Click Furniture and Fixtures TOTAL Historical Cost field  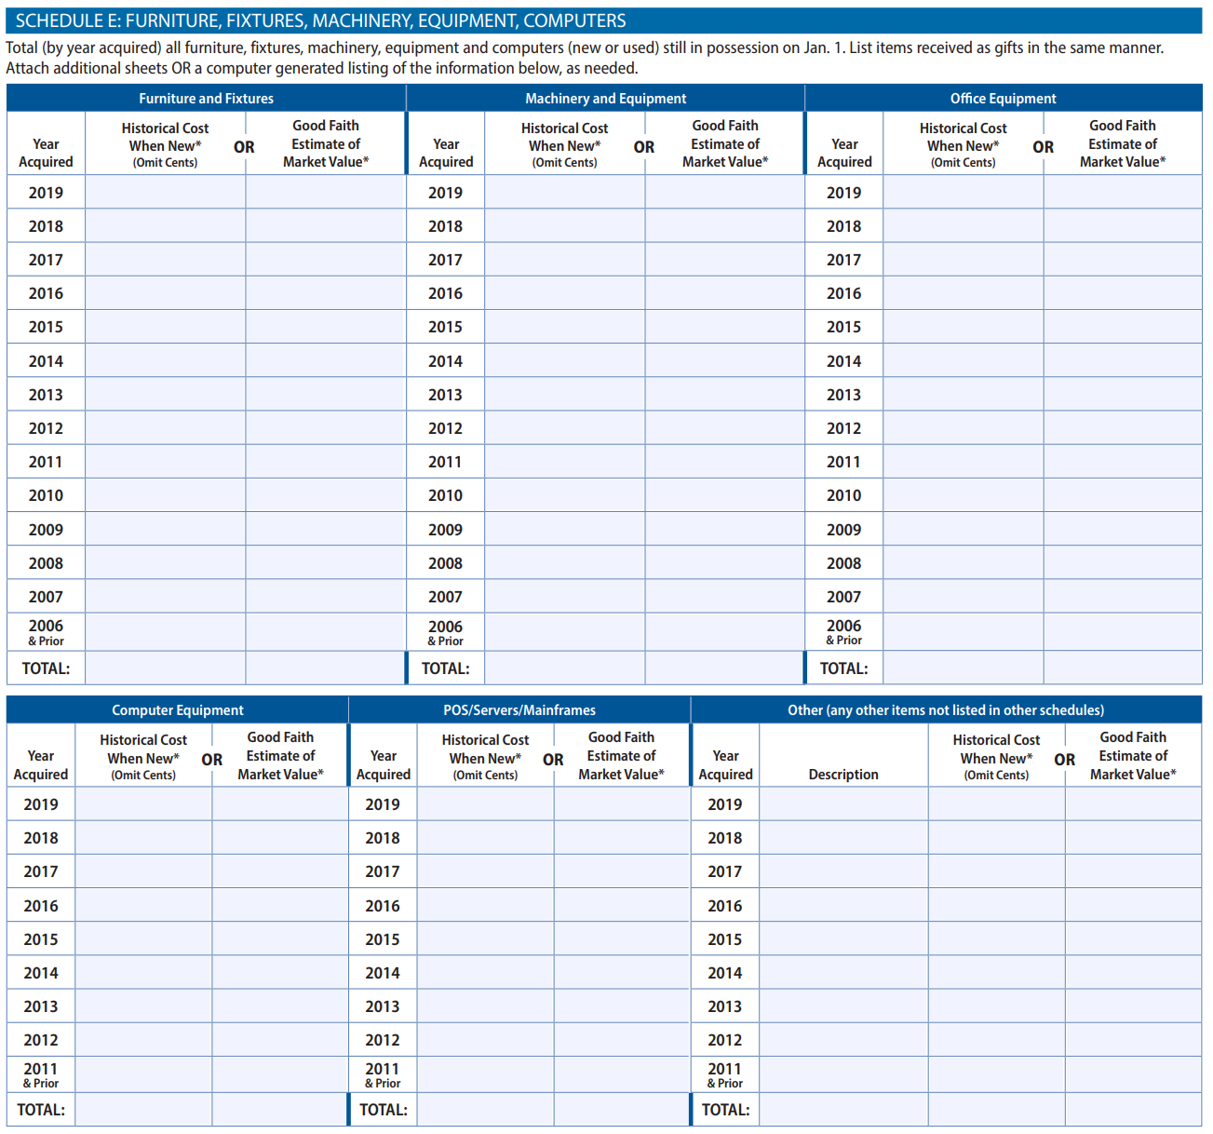click(x=165, y=668)
